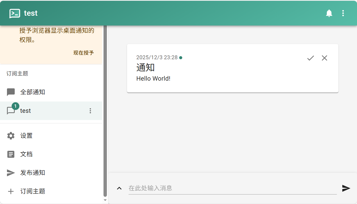Open the header three-dot options menu

343,13
